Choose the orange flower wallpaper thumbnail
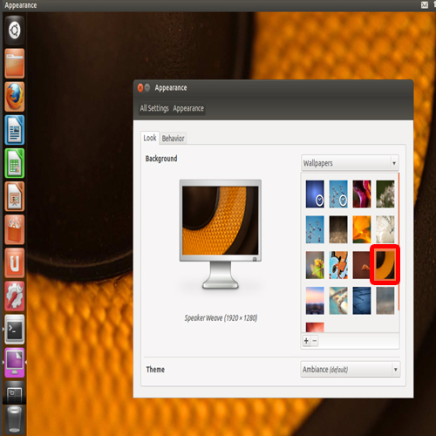 click(362, 229)
